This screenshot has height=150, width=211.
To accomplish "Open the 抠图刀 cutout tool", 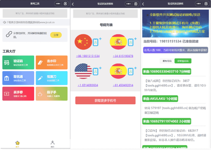I will point(51,78).
